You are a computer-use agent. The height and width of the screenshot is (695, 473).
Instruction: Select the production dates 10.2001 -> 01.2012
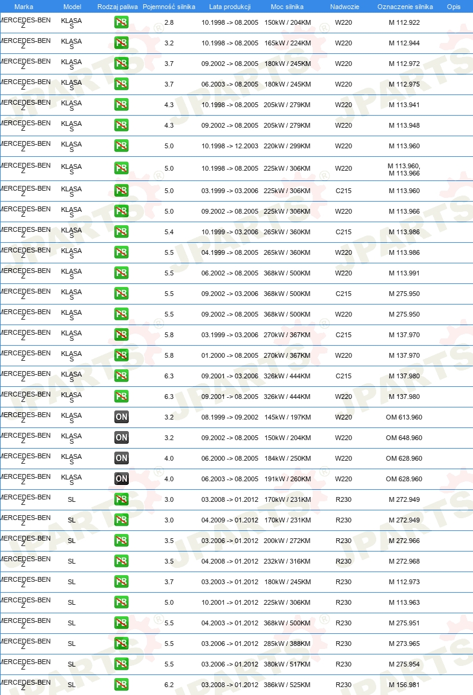coord(230,602)
